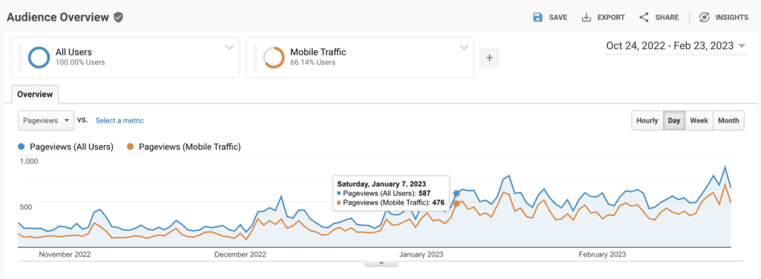This screenshot has height=279, width=761.
Task: Click the tooltip value 476
Action: (438, 202)
